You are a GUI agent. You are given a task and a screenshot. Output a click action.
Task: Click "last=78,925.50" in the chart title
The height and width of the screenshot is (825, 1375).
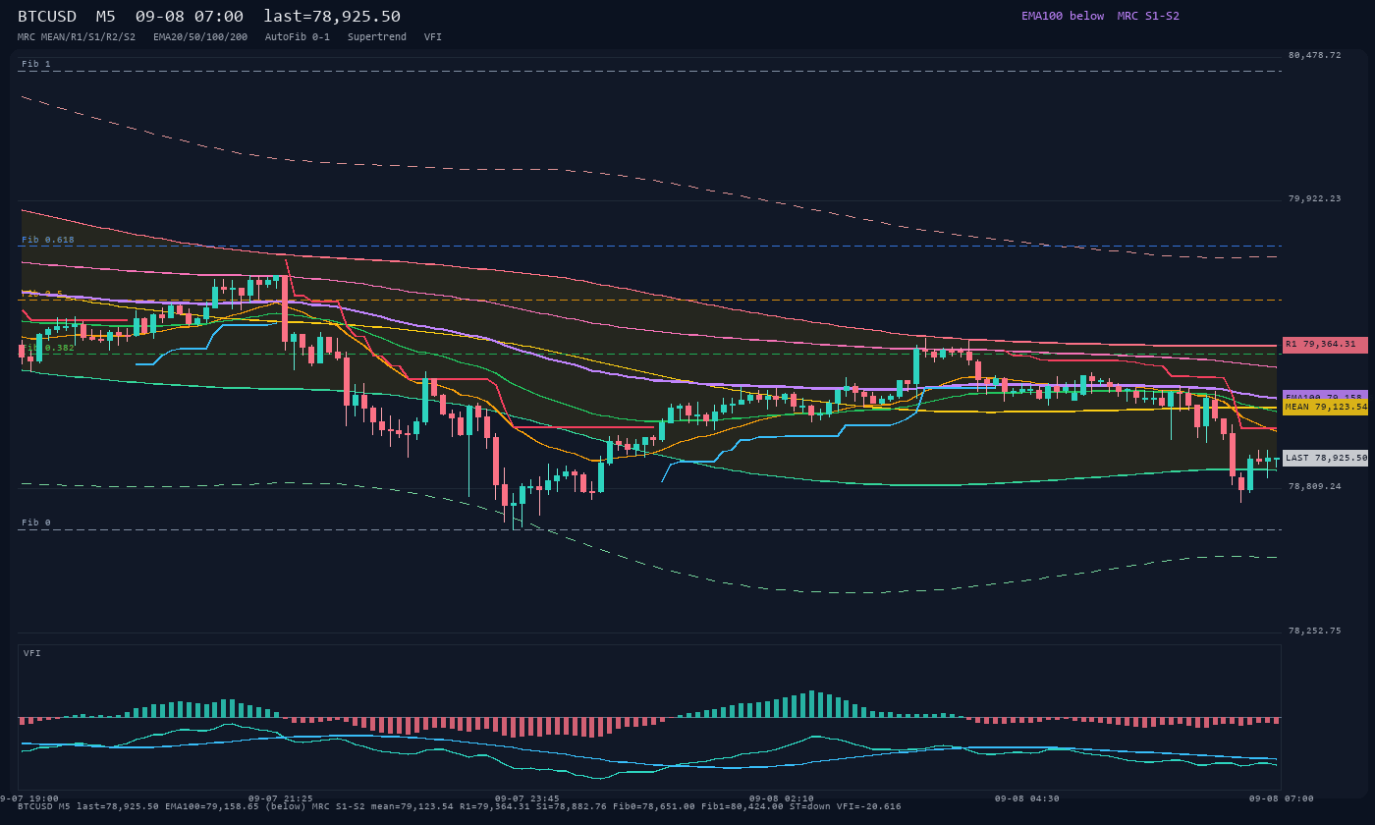click(332, 17)
